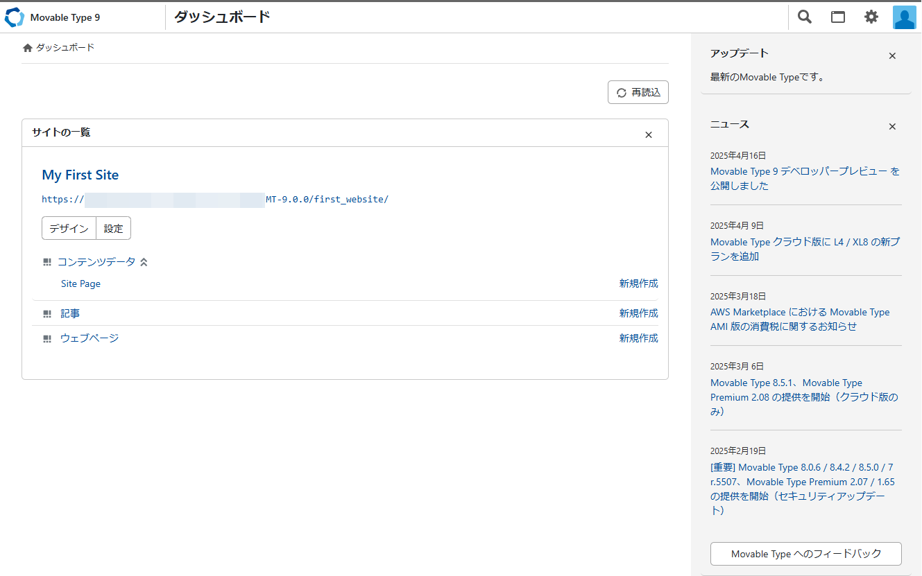922x576 pixels.
Task: Close the サイトの一覧 widget
Action: point(649,134)
